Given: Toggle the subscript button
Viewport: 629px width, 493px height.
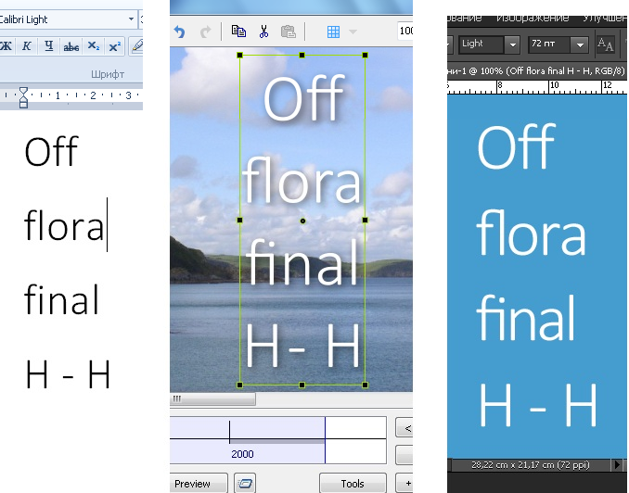Looking at the screenshot, I should click(93, 45).
